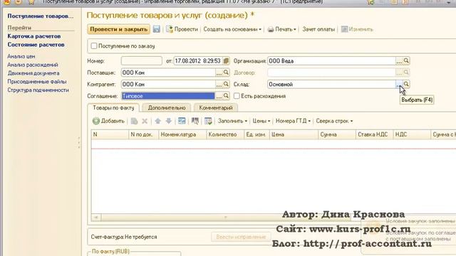The width and height of the screenshot is (456, 256).
Task: Click the Провести и закрыть button
Action: click(119, 29)
